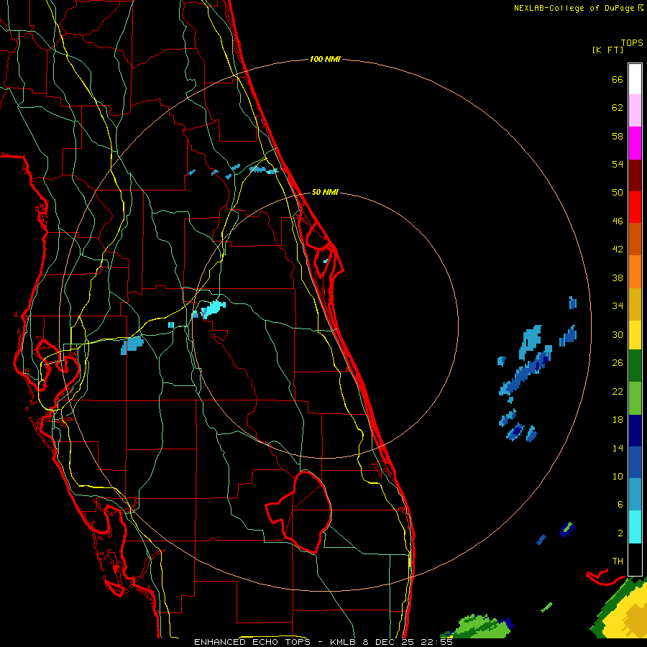The image size is (647, 647).
Task: Click the legend value 54
Action: pos(618,164)
